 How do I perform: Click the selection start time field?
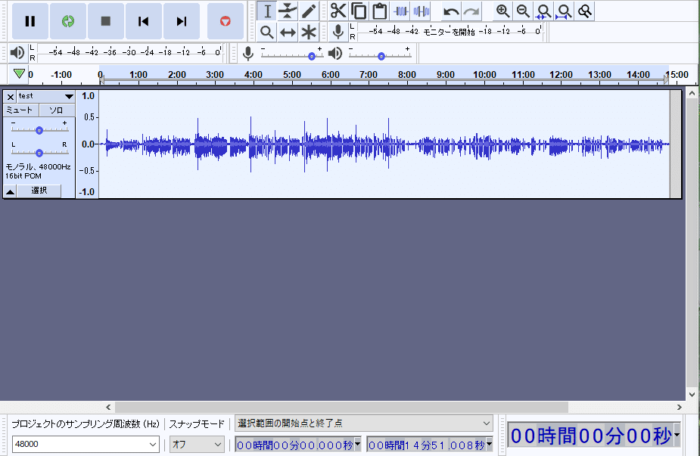pyautogui.click(x=294, y=445)
